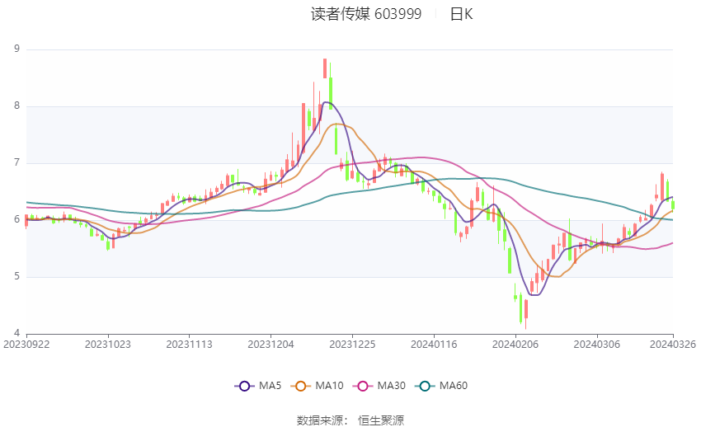The image size is (701, 427).
Task: Click y-axis value label 8
Action: (x=17, y=106)
